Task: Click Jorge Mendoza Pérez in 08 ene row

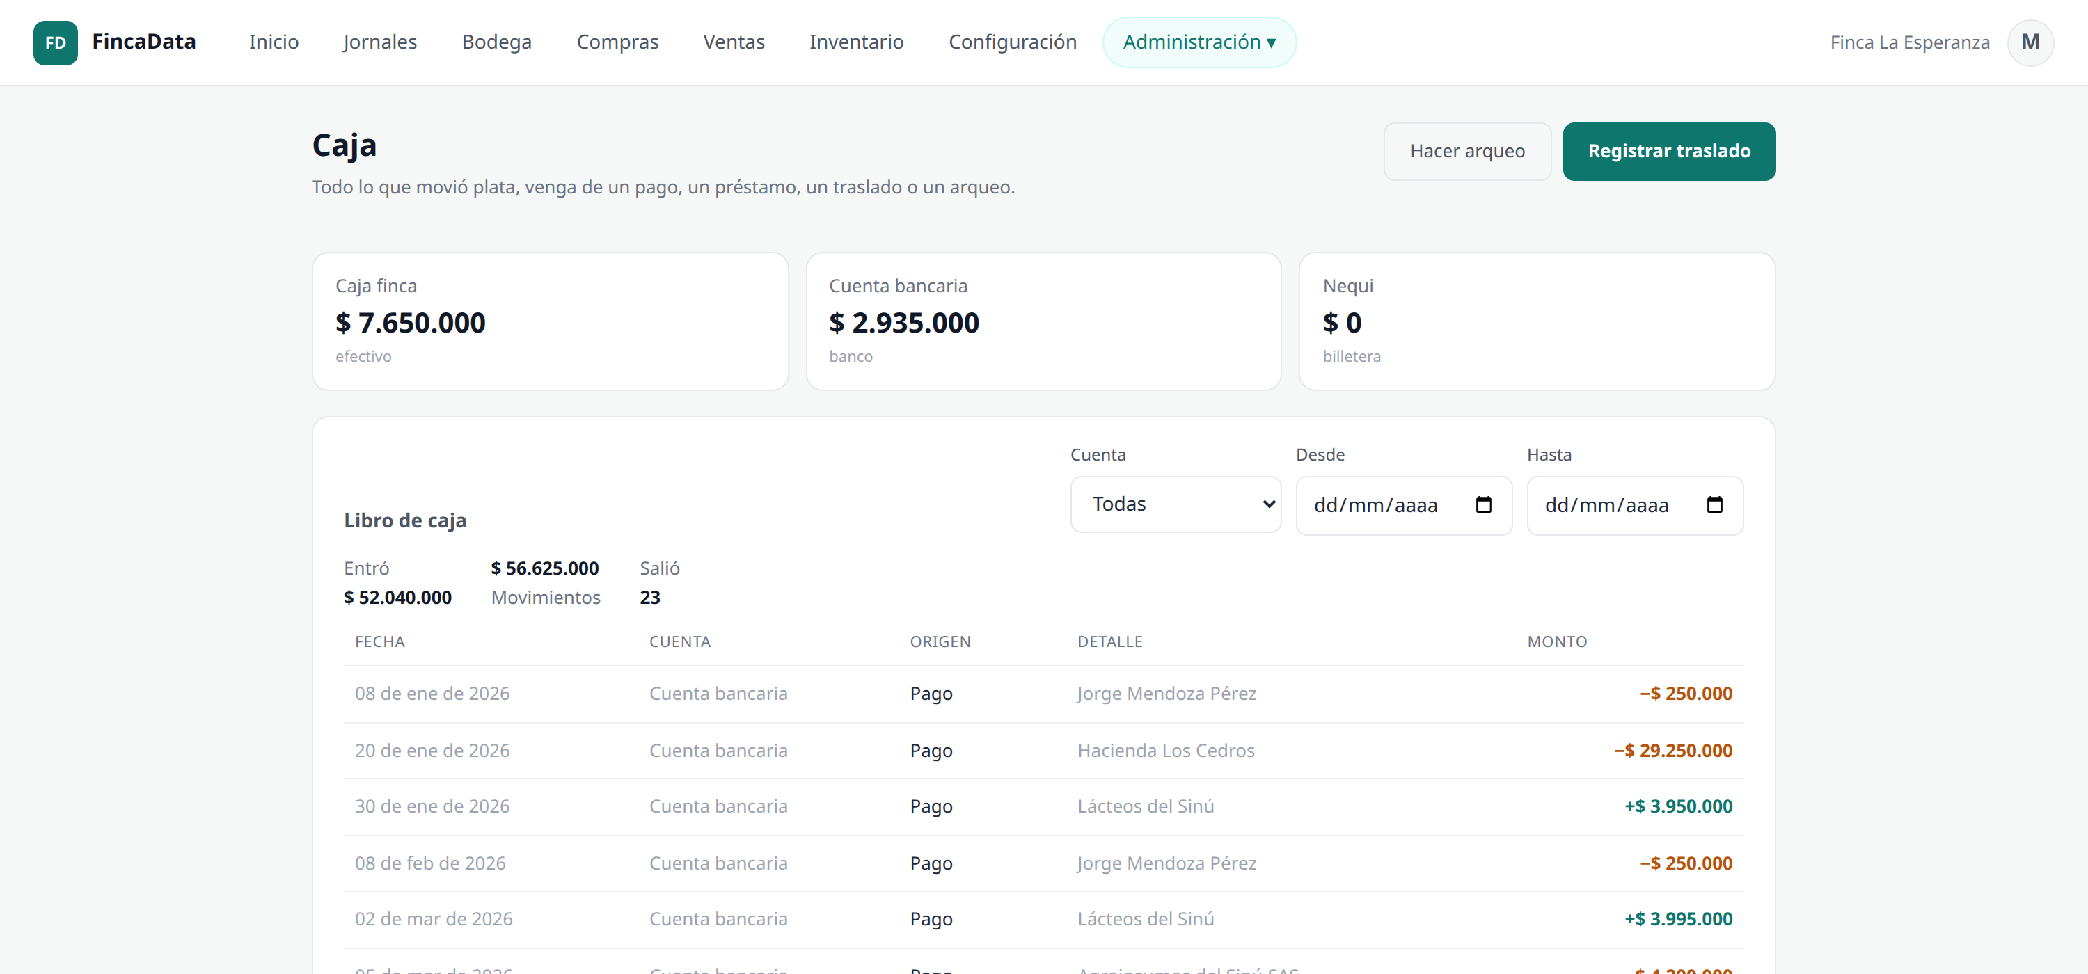Action: 1166,694
